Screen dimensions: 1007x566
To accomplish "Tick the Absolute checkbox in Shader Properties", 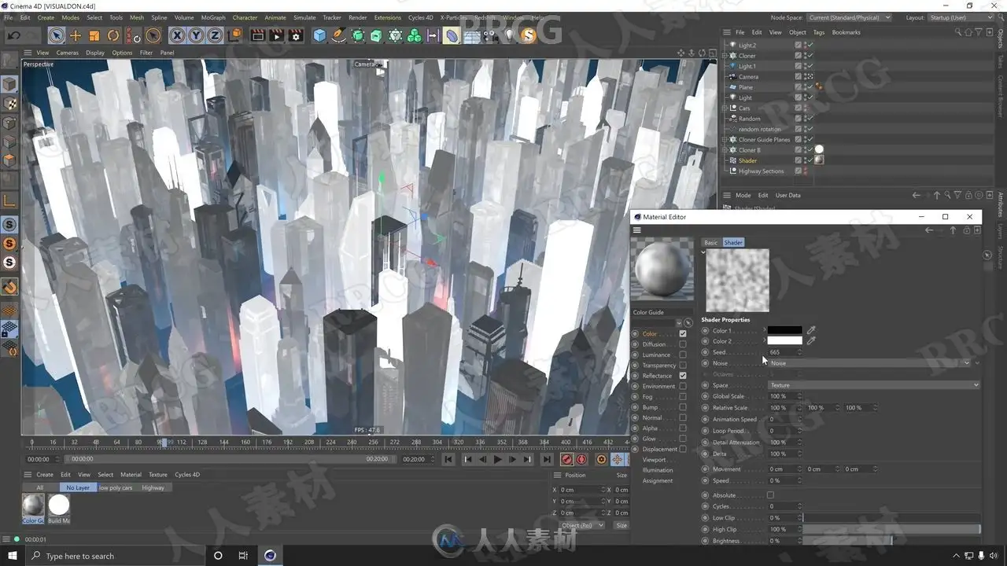I will click(x=770, y=495).
